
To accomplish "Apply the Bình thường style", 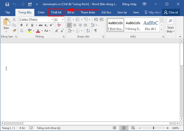I will [x=115, y=25].
